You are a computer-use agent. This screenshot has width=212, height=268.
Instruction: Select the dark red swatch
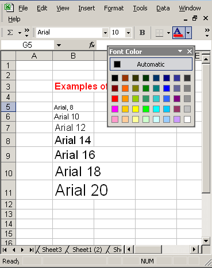(x=115, y=88)
